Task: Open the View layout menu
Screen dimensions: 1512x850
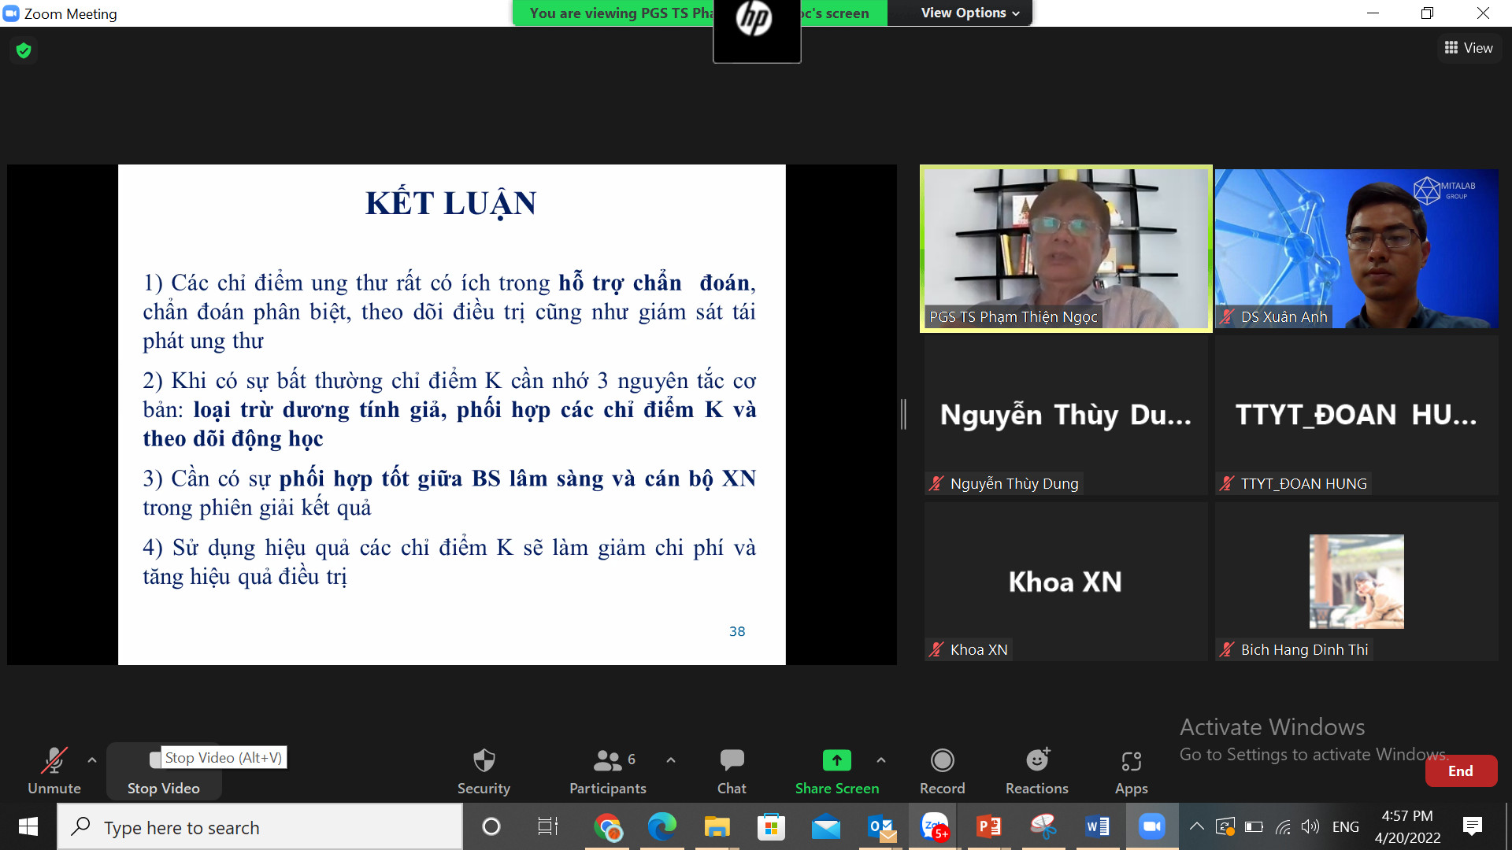Action: click(x=1469, y=48)
